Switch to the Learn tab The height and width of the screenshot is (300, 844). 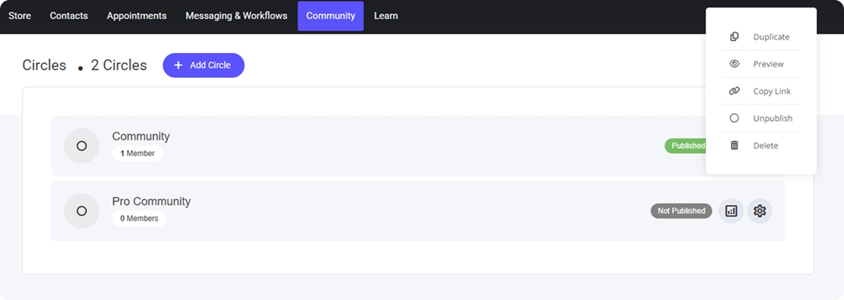[x=386, y=16]
